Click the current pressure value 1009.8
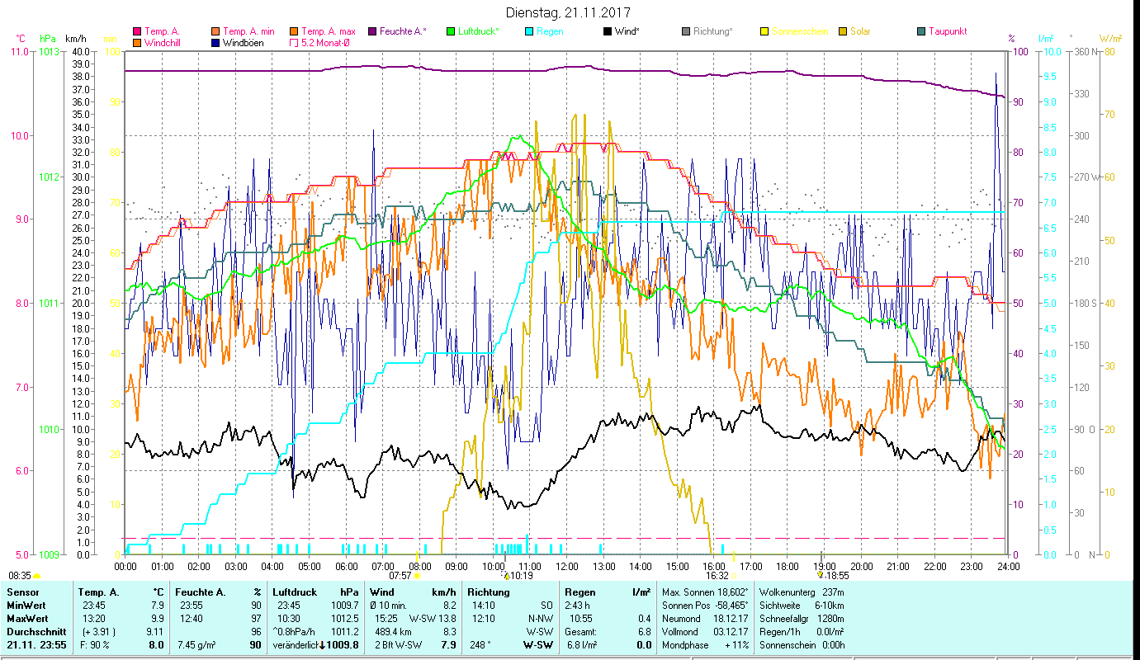This screenshot has height=660, width=1140. pyautogui.click(x=343, y=645)
